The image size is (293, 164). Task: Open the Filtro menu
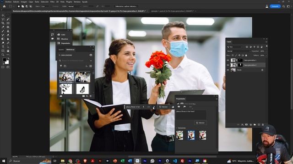[x=52, y=2]
